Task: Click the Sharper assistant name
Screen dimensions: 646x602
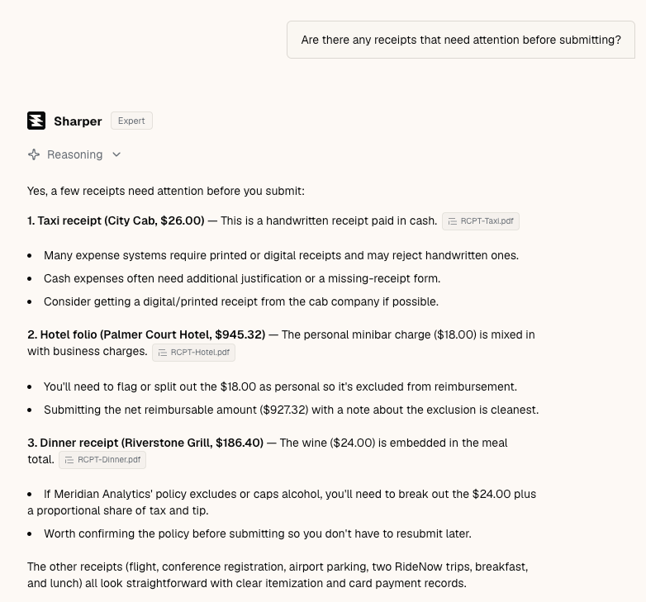Action: [78, 121]
